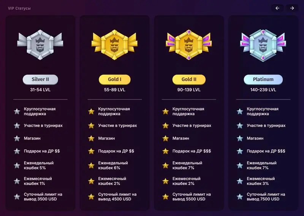Click the Platinum crown badge emblem
This screenshot has width=304, height=216.
[263, 43]
